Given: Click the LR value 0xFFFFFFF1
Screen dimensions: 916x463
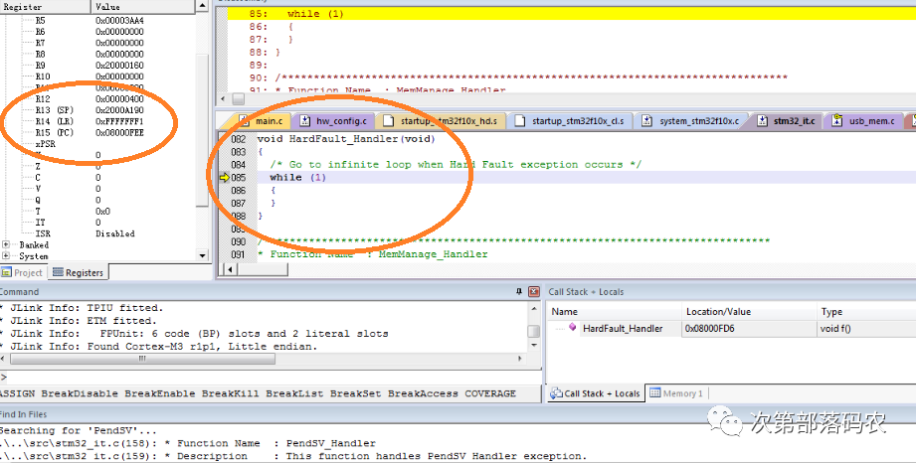Looking at the screenshot, I should click(x=119, y=121).
